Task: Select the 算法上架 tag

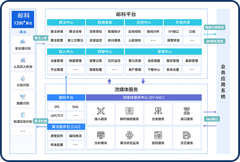Action: click(x=40, y=38)
